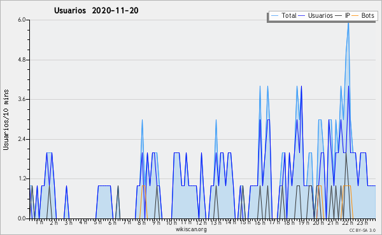Click the 'IP' legend label

348,15
